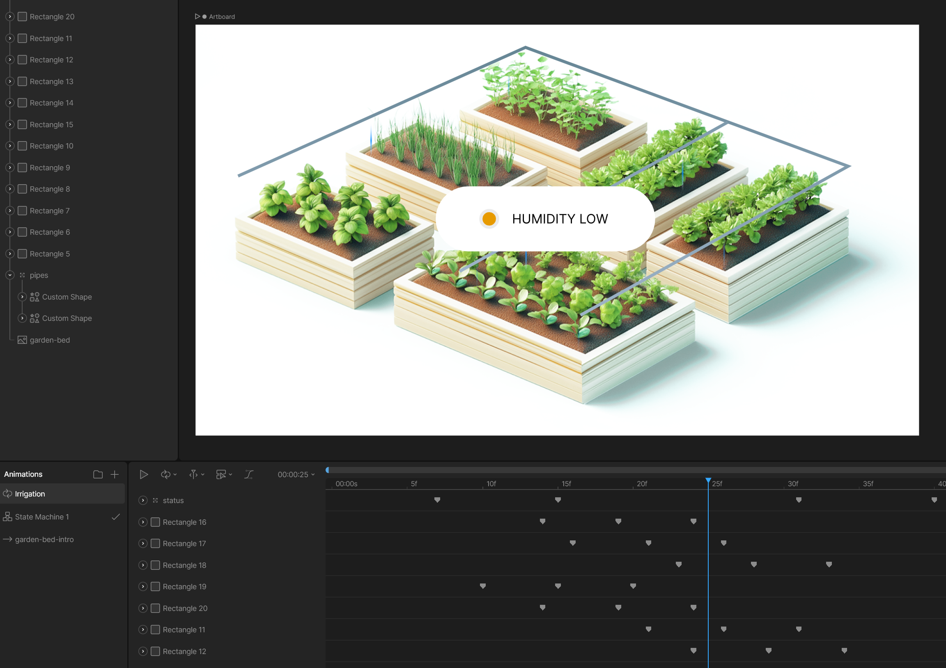Click the Artboard play triangle icon

coord(197,16)
